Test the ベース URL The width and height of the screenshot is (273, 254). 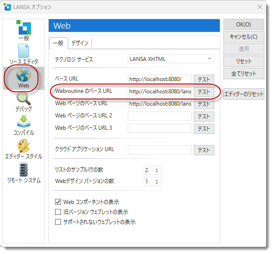point(204,80)
